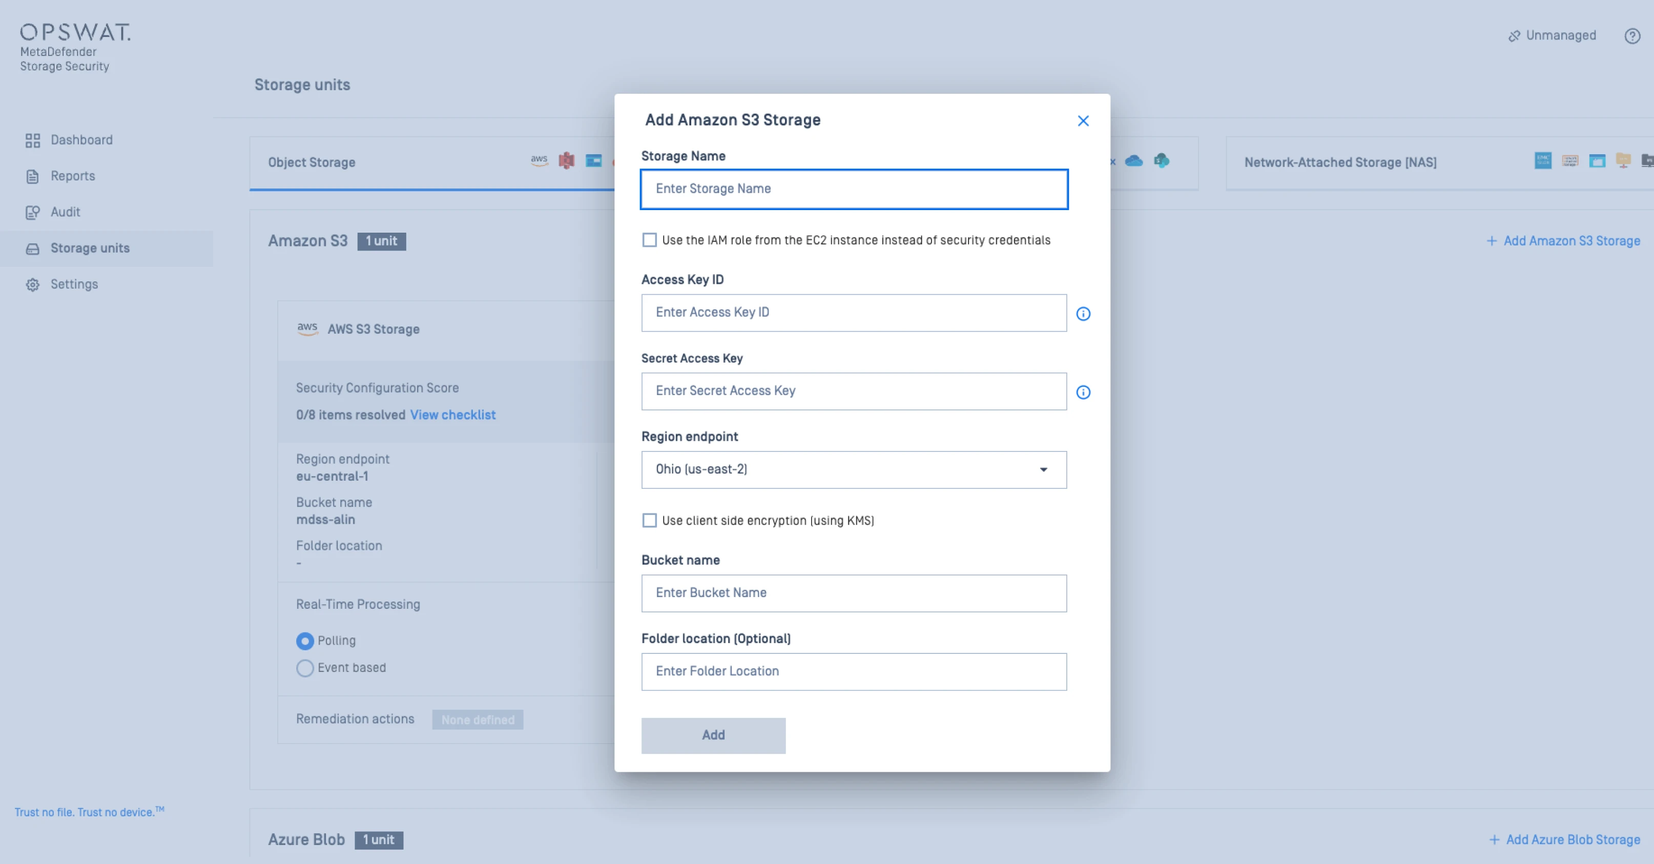
Task: Open View checklist link
Action: 452,415
